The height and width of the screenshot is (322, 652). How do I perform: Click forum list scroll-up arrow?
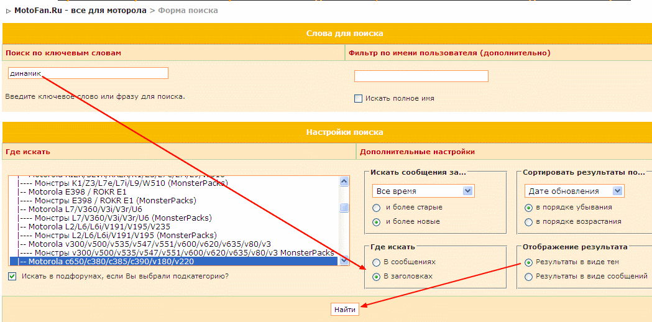pyautogui.click(x=344, y=181)
